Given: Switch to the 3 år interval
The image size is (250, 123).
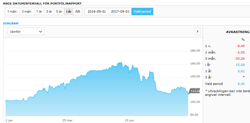Looking at the screenshot, I should [x=49, y=12].
